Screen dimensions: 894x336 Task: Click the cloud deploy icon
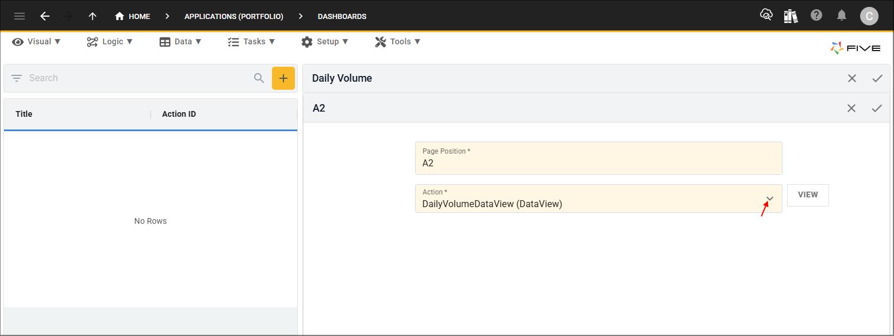coord(766,16)
